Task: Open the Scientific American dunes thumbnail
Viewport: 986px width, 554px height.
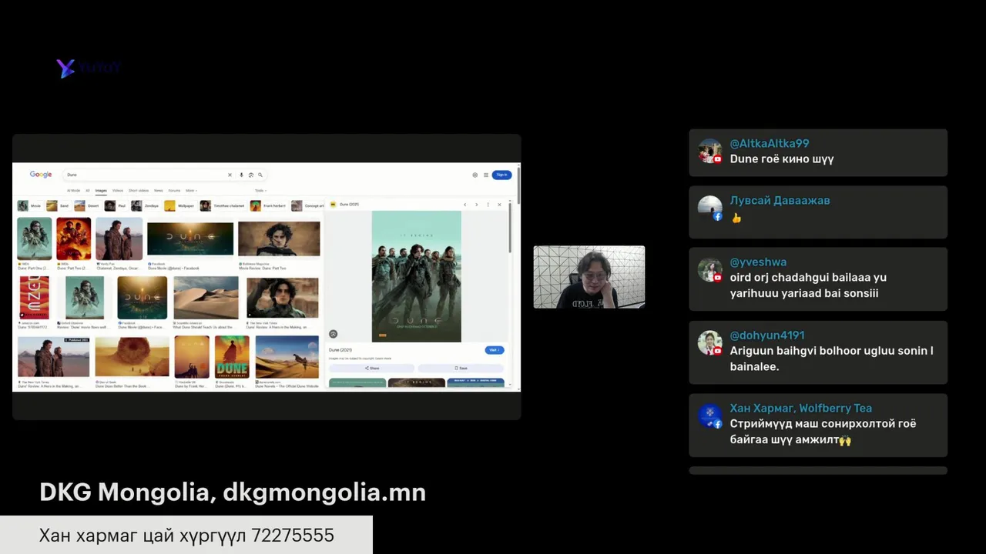Action: (206, 298)
